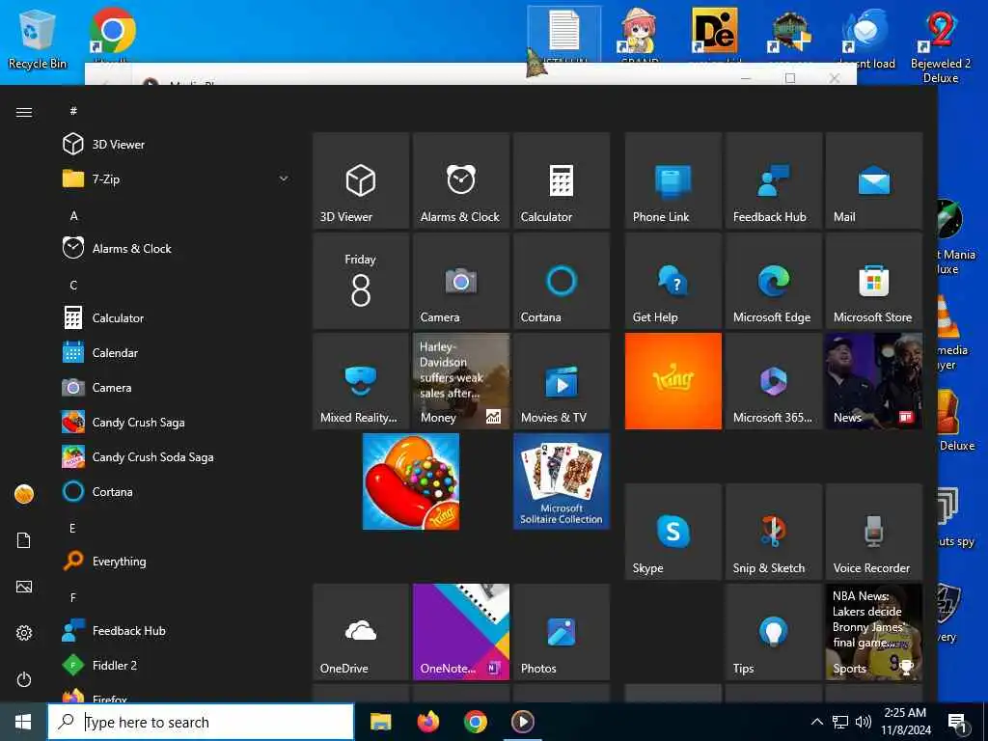This screenshot has height=741, width=988.
Task: Click the letter F section header
Action: pos(72,597)
